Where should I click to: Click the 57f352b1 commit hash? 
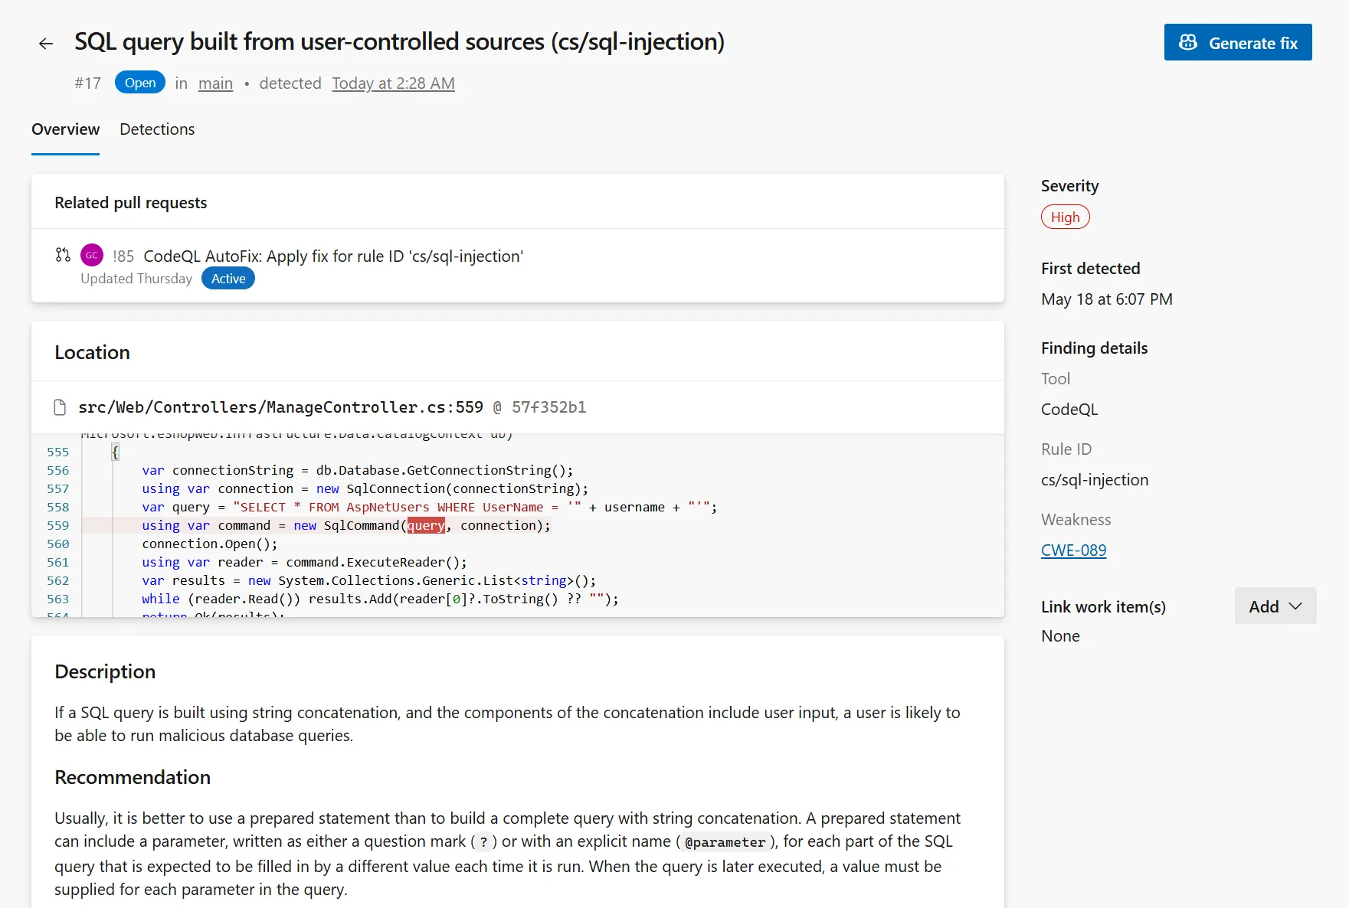(x=548, y=407)
